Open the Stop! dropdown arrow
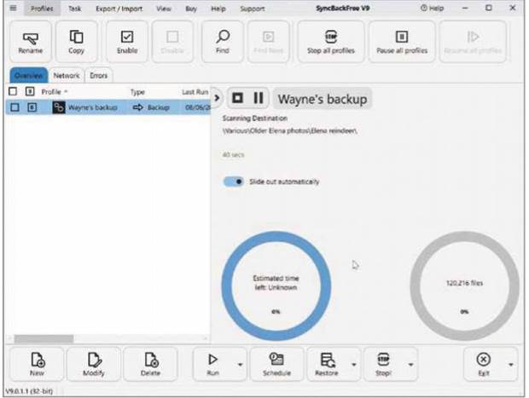Image resolution: width=529 pixels, height=398 pixels. pyautogui.click(x=410, y=365)
